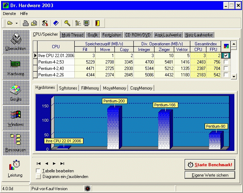Image resolution: width=243 pixels, height=193 pixels.
Task: Click the 4.0.0d version in status bar
Action: 8,188
